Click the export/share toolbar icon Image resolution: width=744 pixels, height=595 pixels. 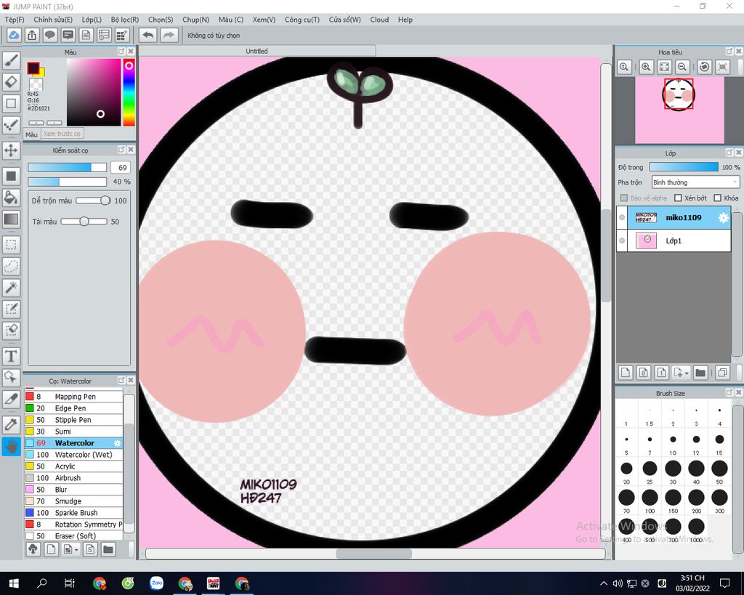coord(32,35)
